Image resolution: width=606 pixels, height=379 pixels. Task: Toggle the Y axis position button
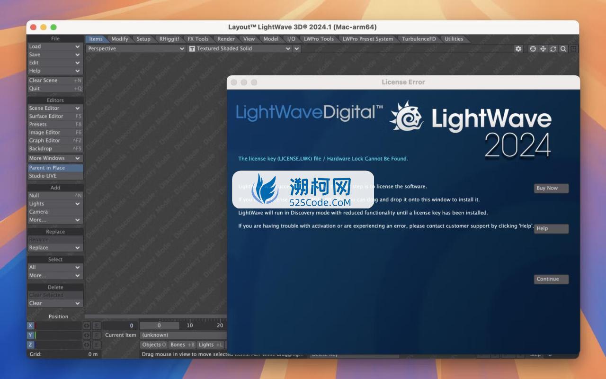pyautogui.click(x=31, y=335)
